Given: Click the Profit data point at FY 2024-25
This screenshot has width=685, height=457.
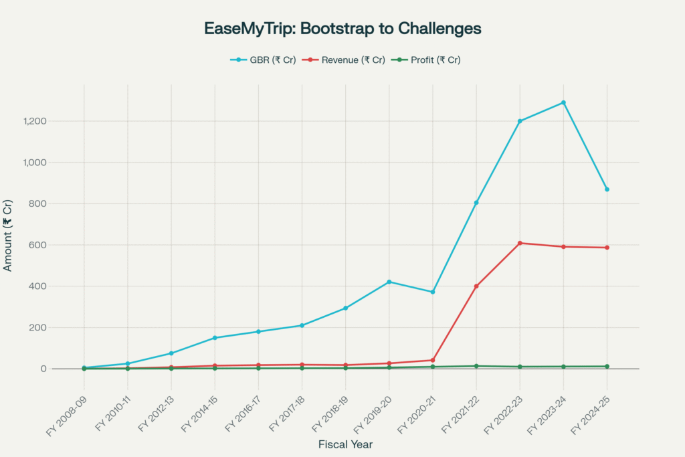Looking at the screenshot, I should [607, 366].
